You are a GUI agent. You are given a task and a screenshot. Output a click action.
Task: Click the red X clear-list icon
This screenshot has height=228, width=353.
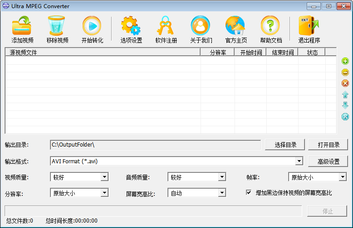pyautogui.click(x=345, y=83)
